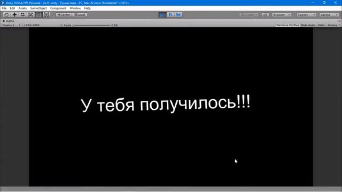Image resolution: width=342 pixels, height=192 pixels.
Task: Open the Layout dropdown
Action: (329, 15)
